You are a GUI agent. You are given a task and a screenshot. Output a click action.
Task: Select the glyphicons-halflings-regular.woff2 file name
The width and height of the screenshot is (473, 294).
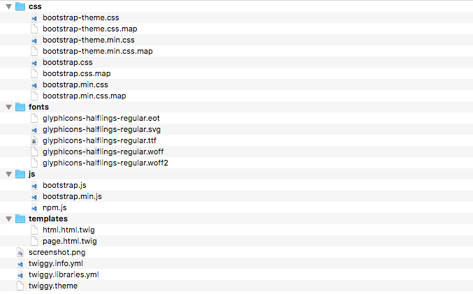[105, 163]
